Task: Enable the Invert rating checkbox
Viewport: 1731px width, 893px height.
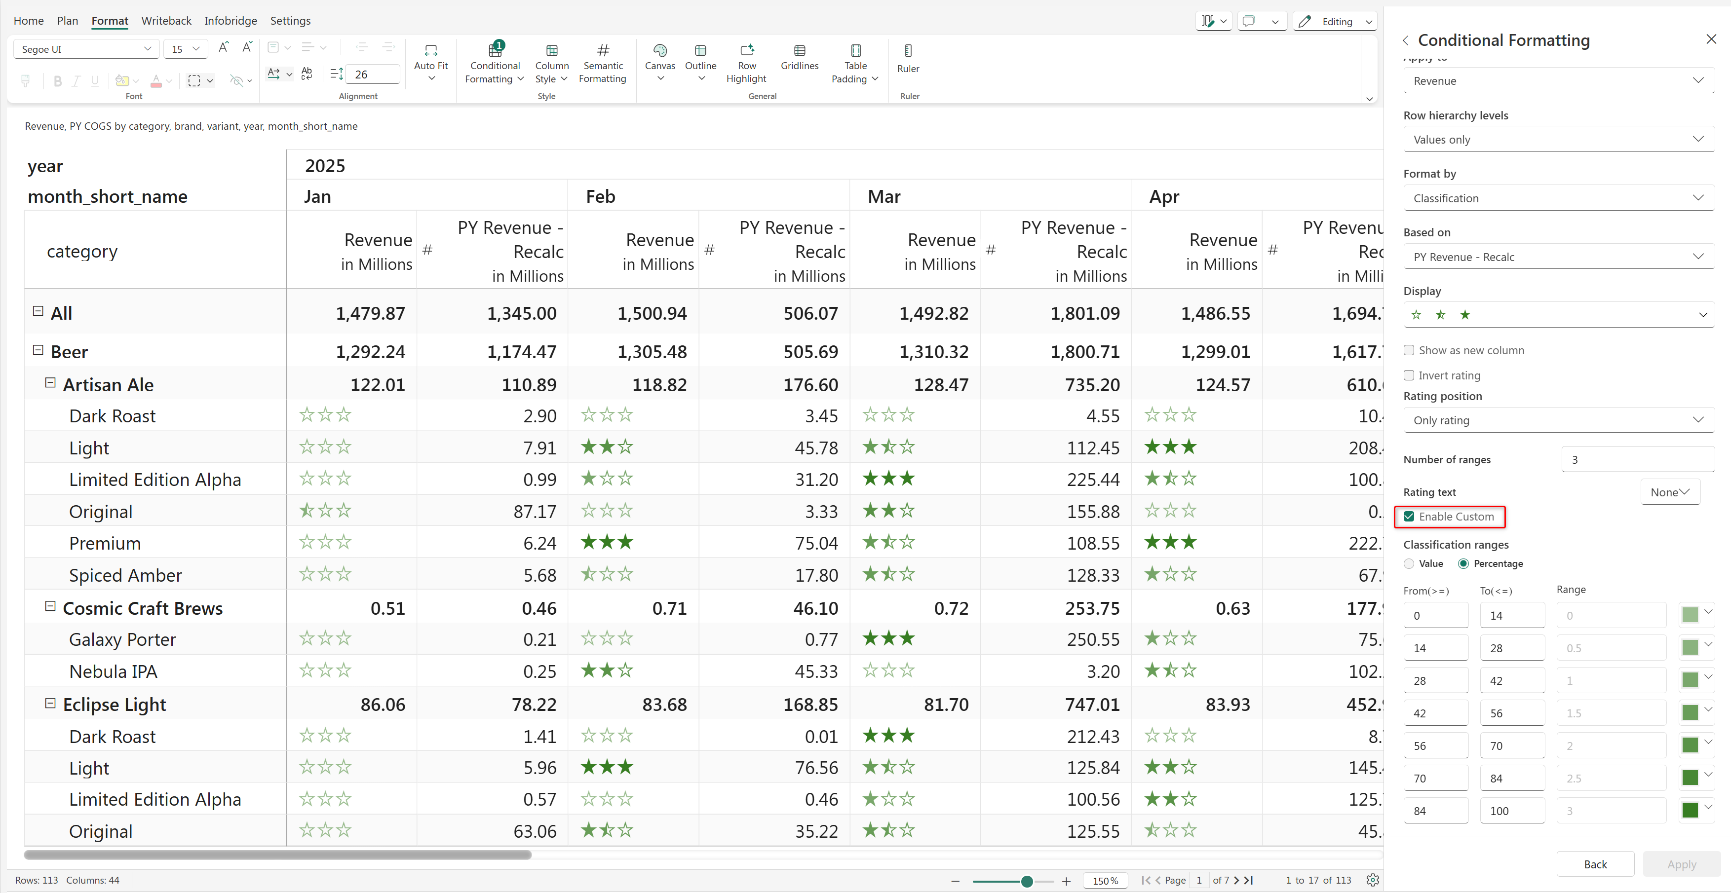Action: pos(1409,375)
